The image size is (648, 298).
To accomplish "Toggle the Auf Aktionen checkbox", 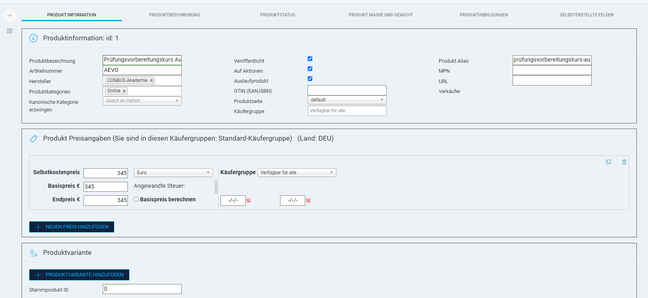I will 310,69.
